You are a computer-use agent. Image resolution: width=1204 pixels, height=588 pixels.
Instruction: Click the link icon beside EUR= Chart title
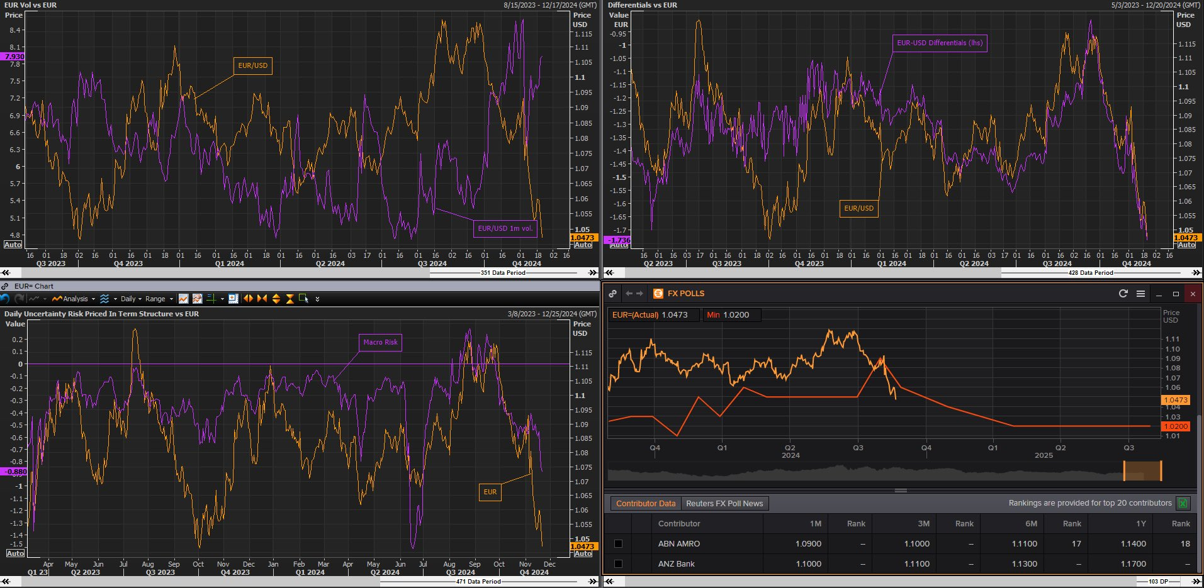click(5, 286)
